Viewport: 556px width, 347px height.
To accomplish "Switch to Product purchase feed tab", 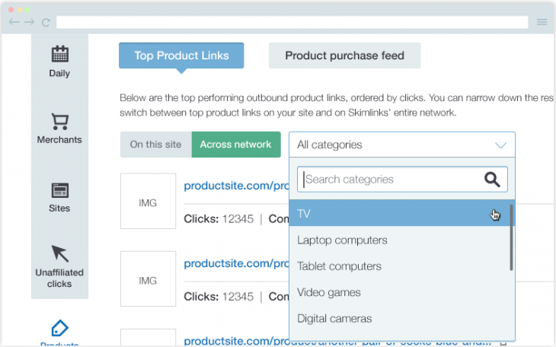I will (344, 56).
